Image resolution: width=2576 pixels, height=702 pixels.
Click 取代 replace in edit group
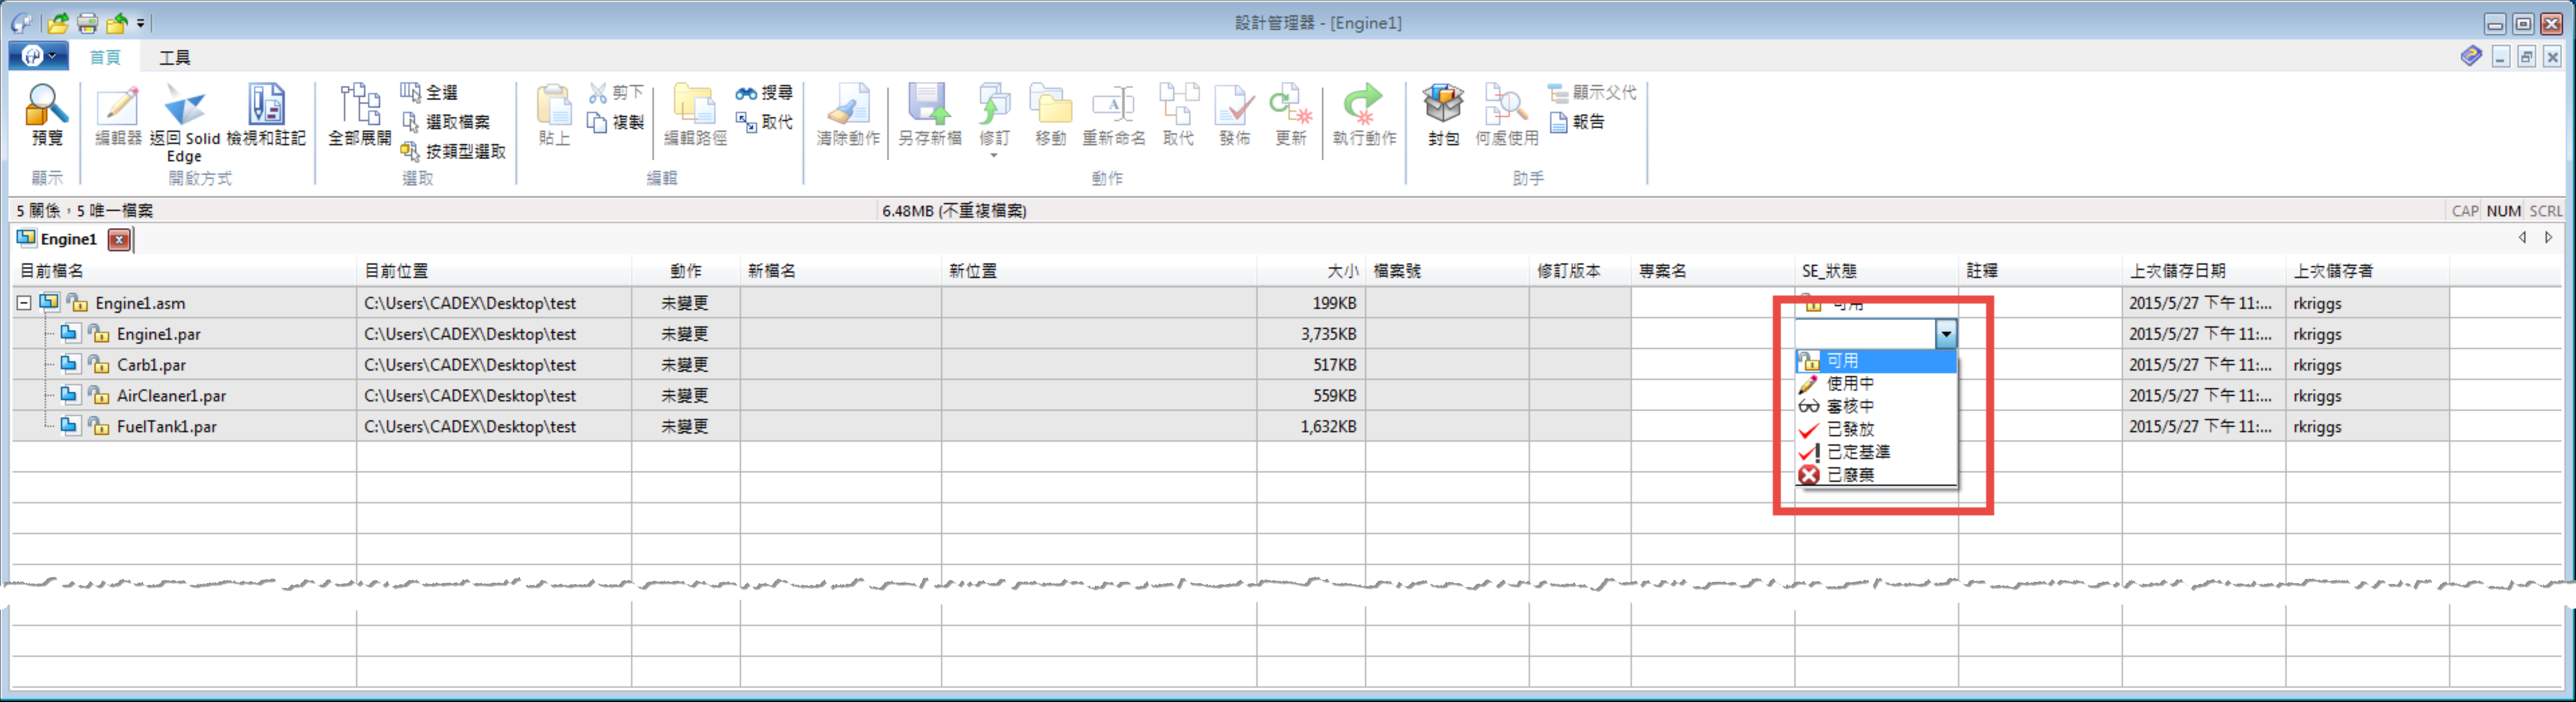pos(764,122)
